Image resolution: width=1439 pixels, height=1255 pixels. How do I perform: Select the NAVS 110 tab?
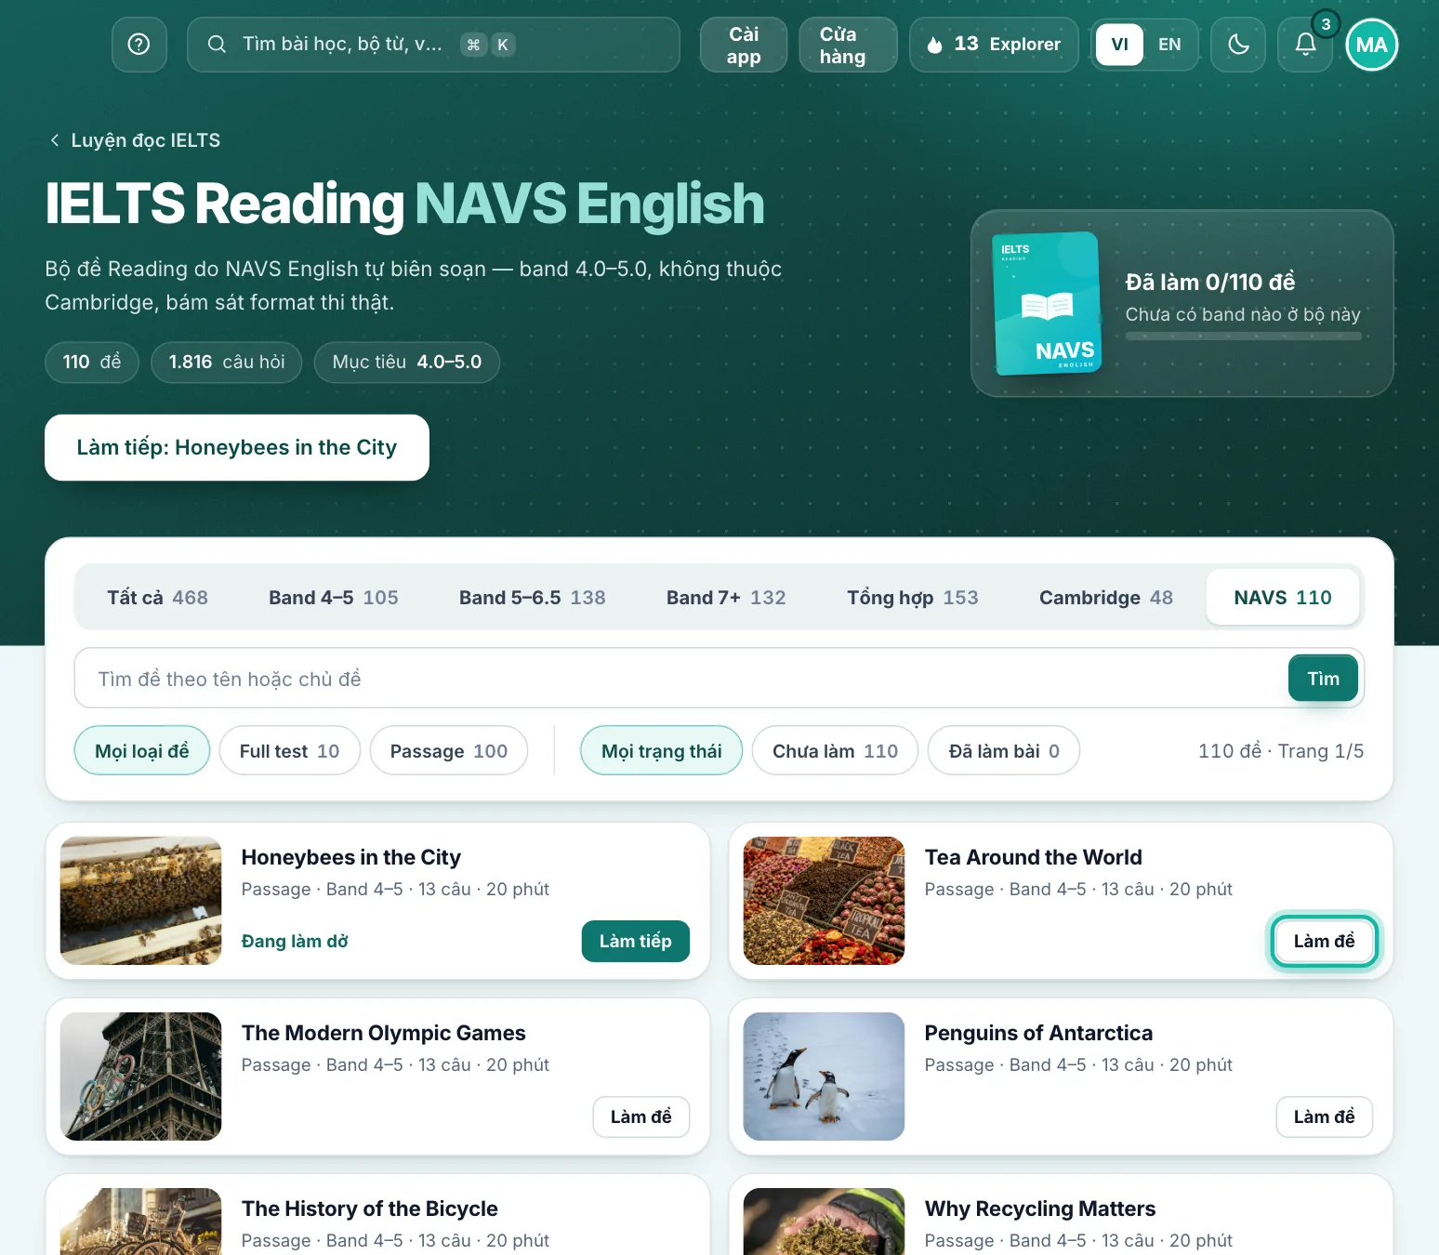coord(1282,597)
